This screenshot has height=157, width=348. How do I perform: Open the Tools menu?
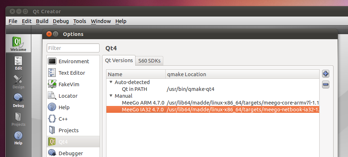[x=79, y=21]
